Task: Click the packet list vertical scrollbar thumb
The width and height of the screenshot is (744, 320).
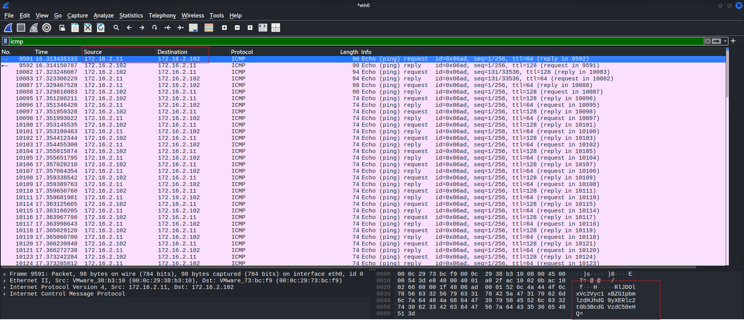Action: [x=727, y=73]
